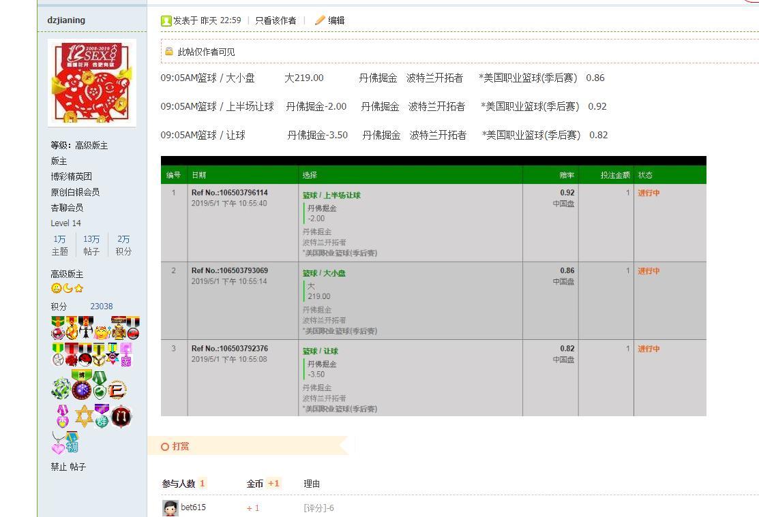Image resolution: width=759 pixels, height=517 pixels.
Task: Click 只看该作者 to filter posts
Action: (276, 20)
